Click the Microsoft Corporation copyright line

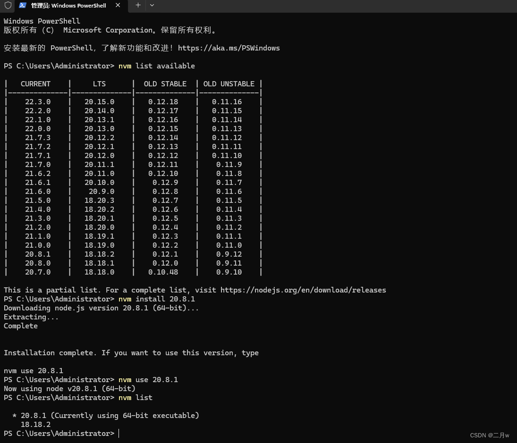pos(110,30)
